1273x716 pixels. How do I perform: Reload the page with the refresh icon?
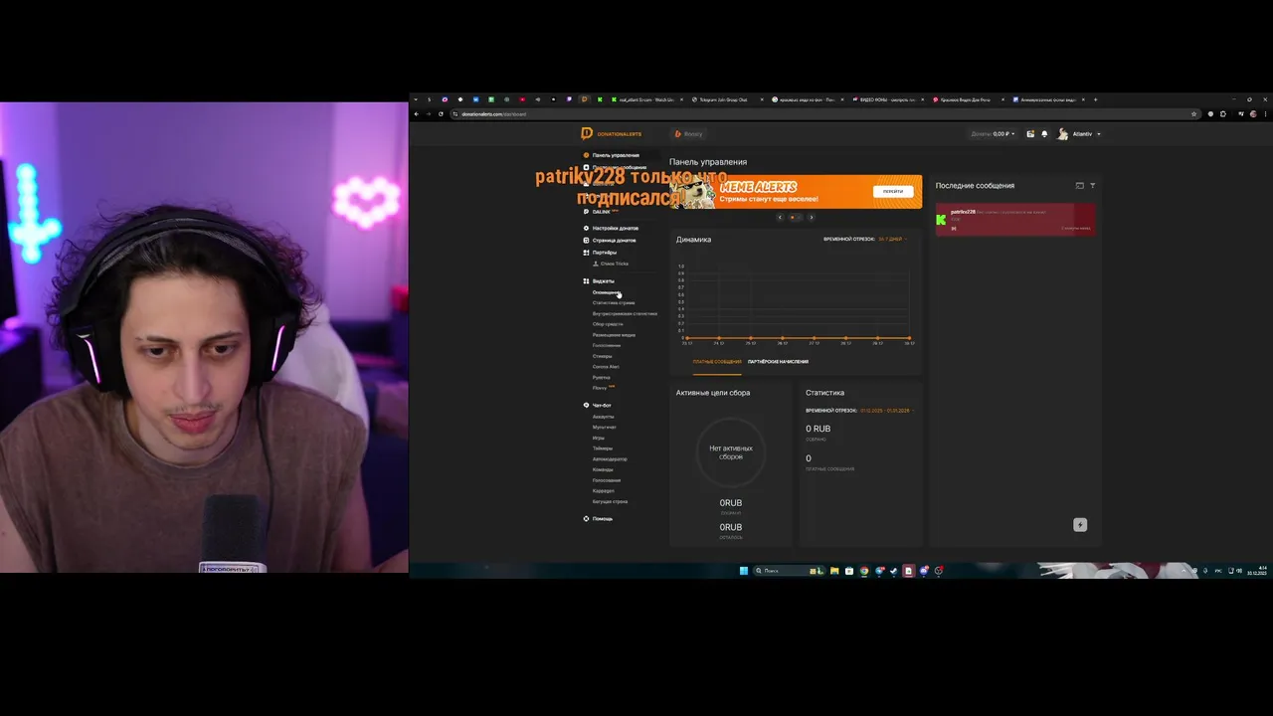tap(441, 113)
